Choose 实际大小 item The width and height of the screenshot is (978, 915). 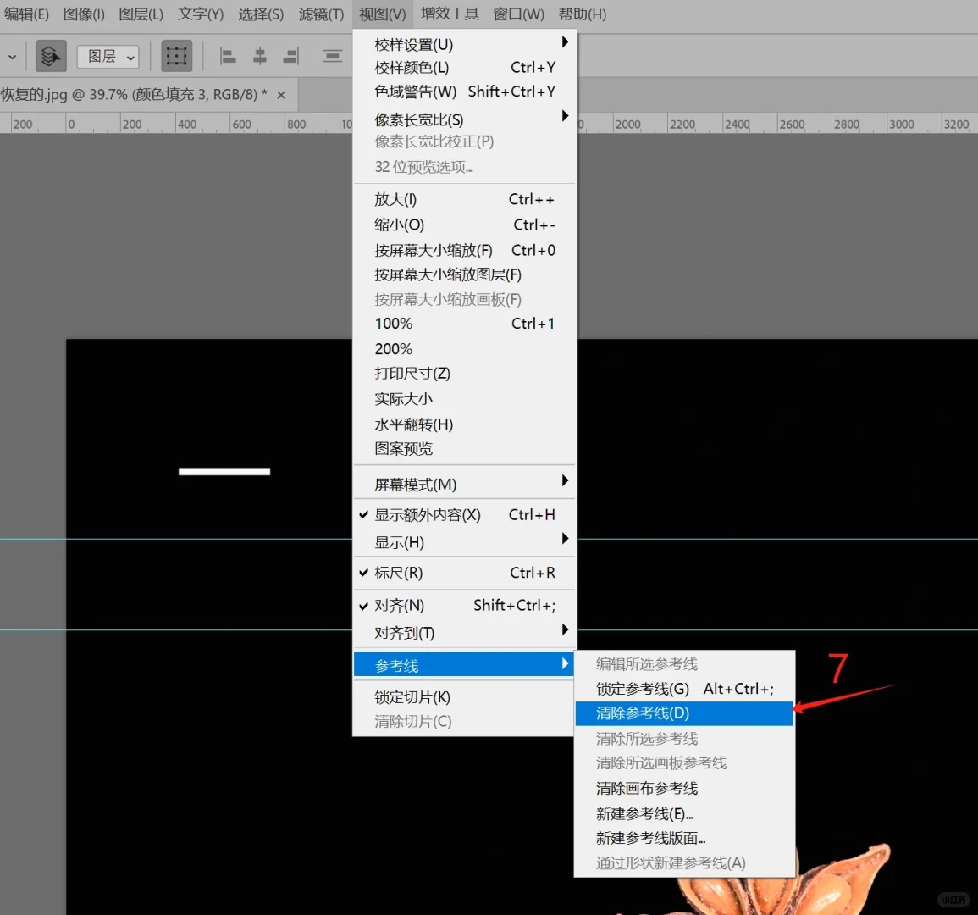point(465,399)
